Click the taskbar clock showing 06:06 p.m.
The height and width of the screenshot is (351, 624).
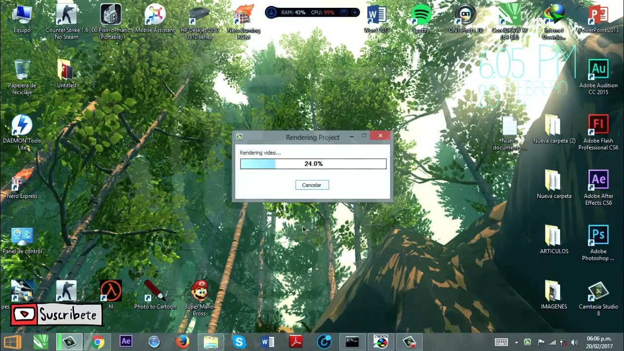click(x=599, y=342)
